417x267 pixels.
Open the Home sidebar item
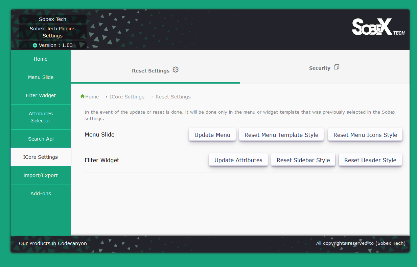pos(41,59)
